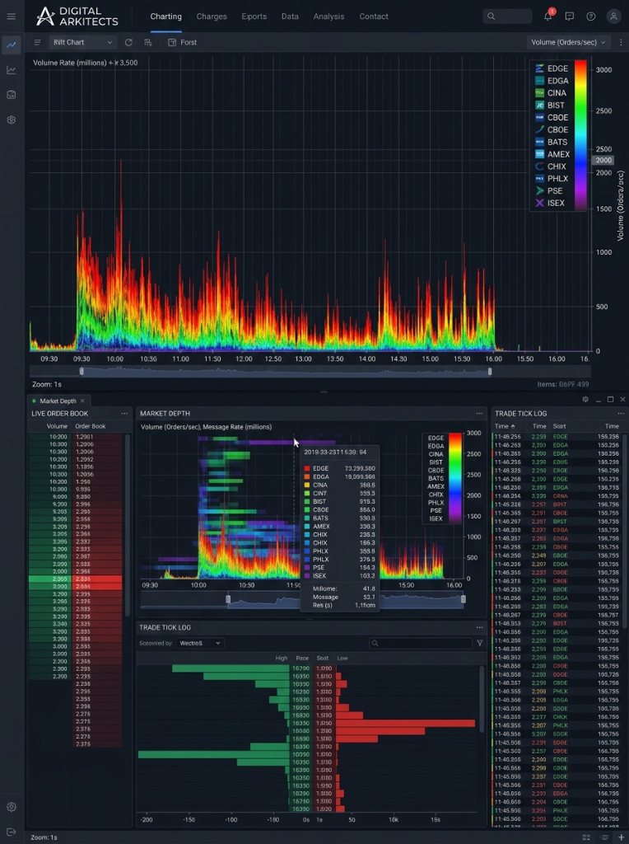Open the chat messages icon
The image size is (629, 844).
pos(570,16)
